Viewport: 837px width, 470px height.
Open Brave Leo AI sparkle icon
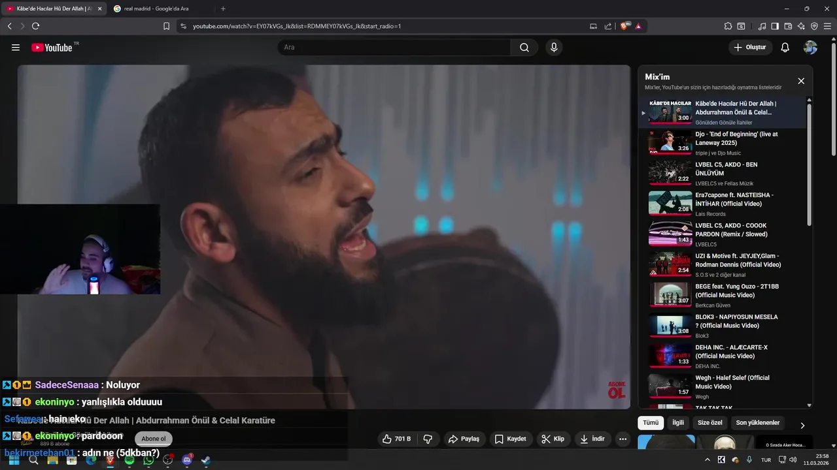point(801,26)
